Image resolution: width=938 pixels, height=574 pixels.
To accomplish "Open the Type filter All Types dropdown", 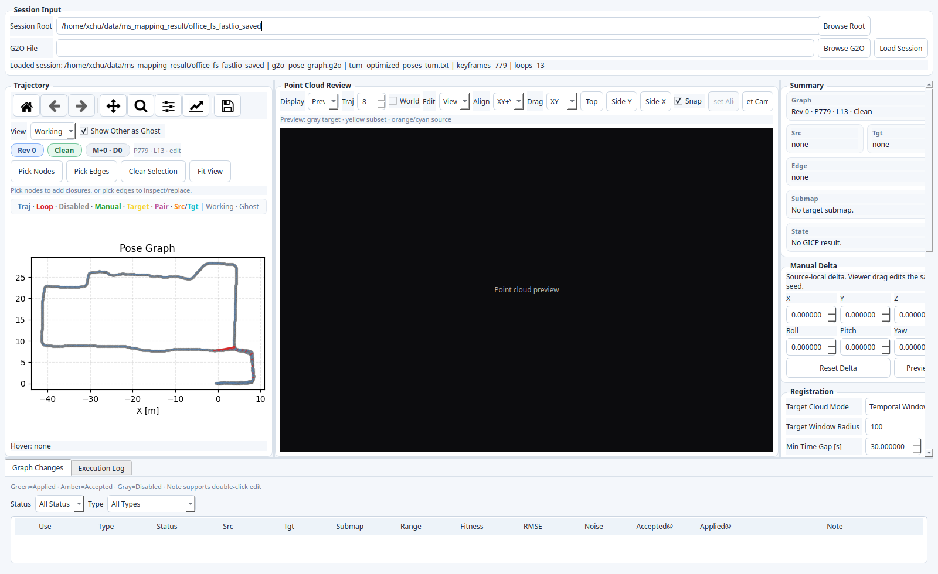I will pos(152,504).
